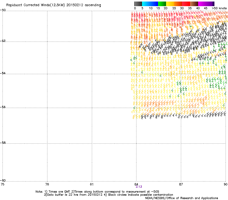Viewport: 228px width, 200px height.
Task: Click the brown 35-40 knots color band
Action: pyautogui.click(x=194, y=4)
